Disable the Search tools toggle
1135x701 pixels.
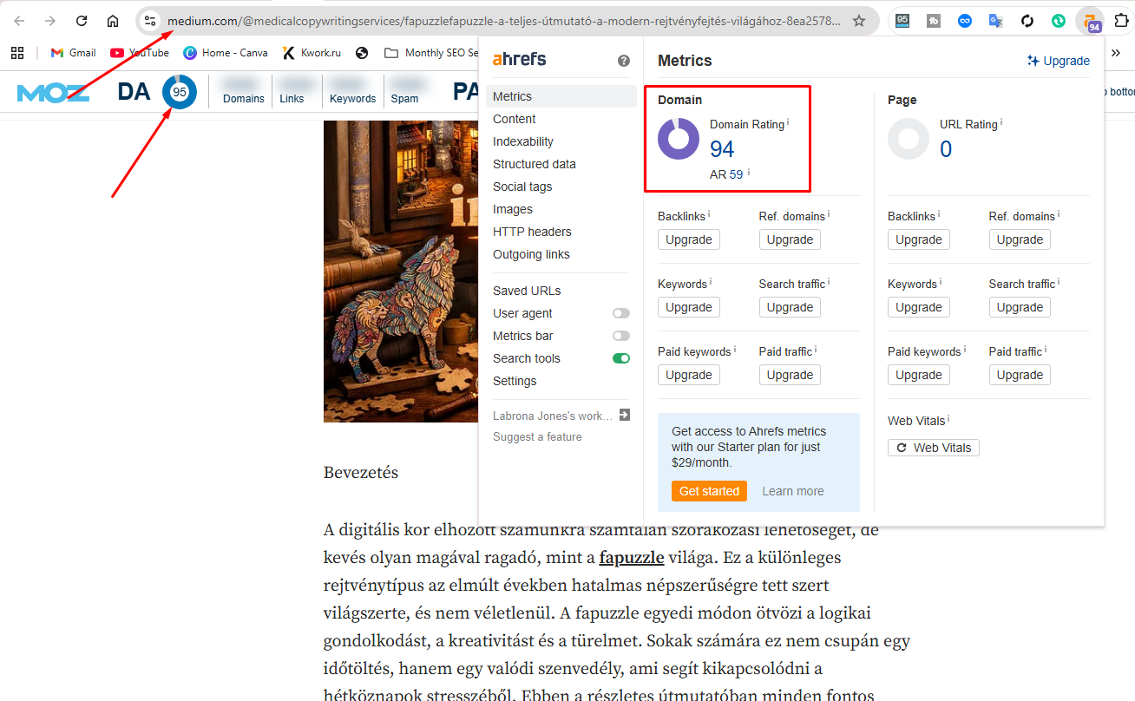point(620,358)
